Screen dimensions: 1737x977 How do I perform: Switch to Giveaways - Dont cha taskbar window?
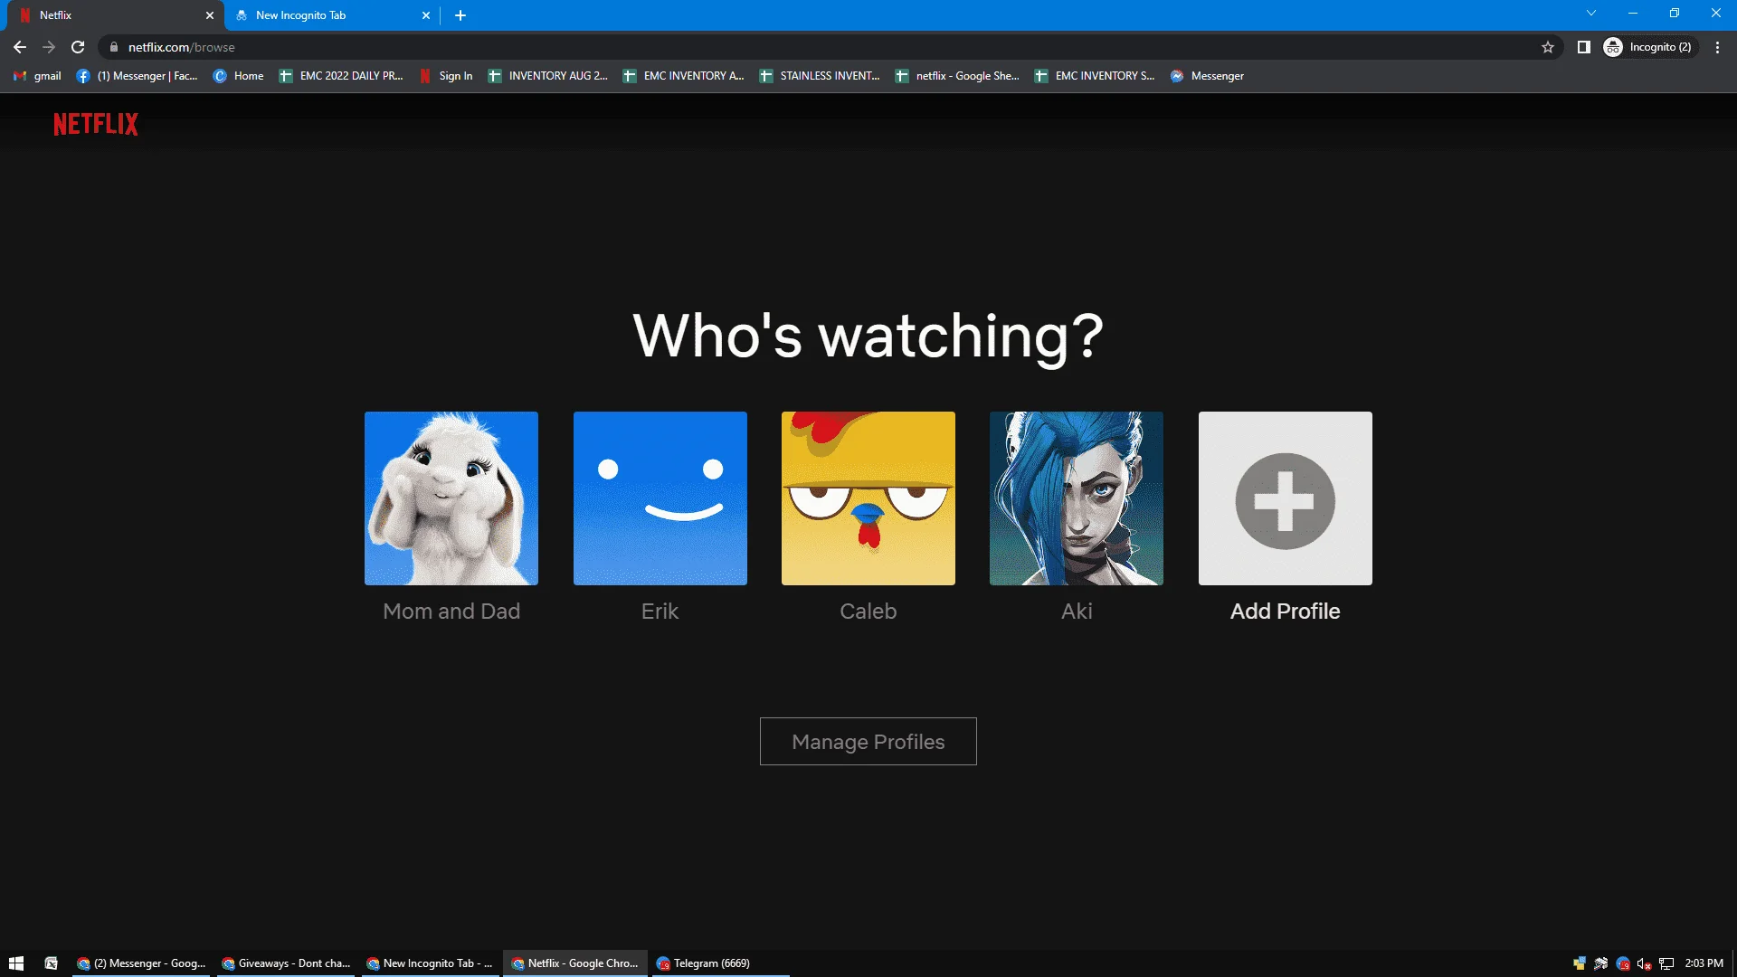[x=286, y=963]
